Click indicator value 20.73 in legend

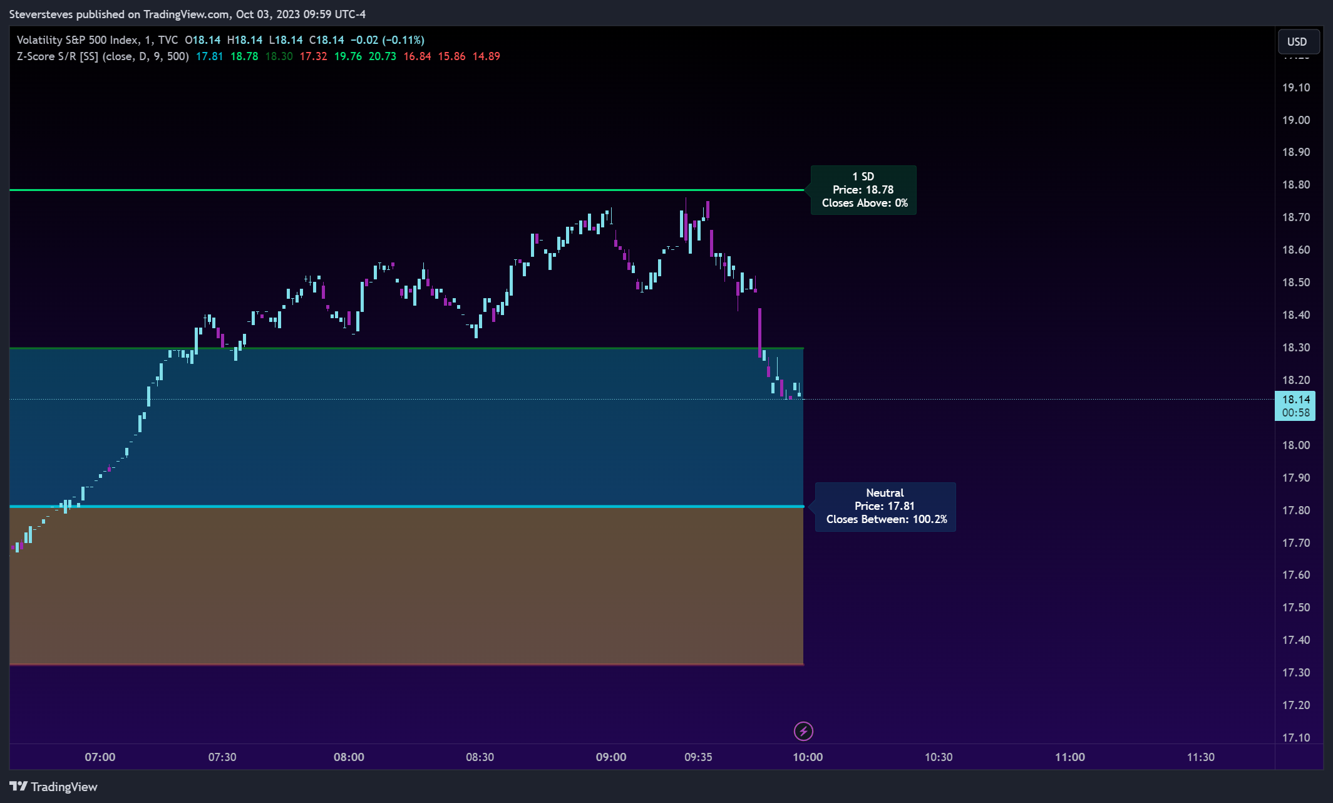383,56
